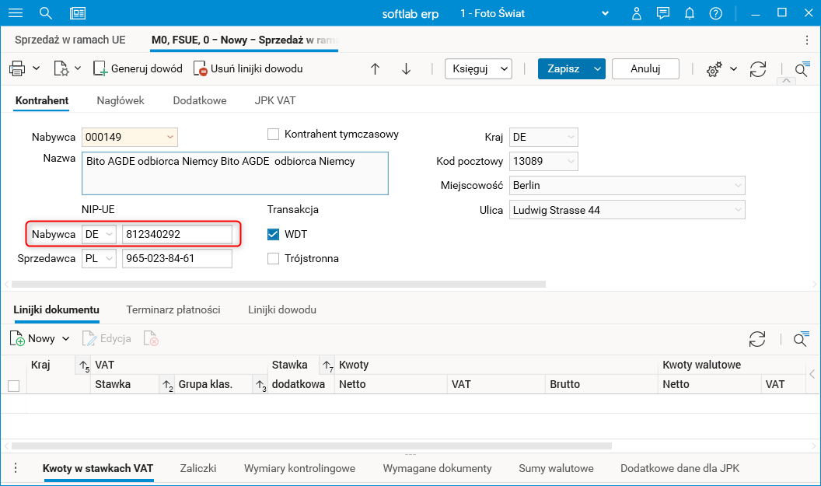Move down with the down arrow icon
Screen dimensions: 821x486
(406, 69)
